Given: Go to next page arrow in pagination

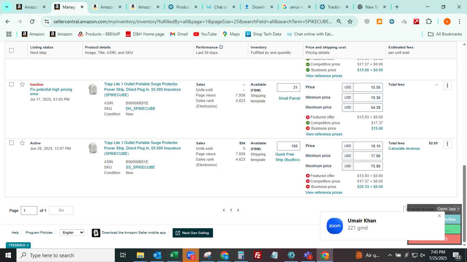Looking at the screenshot, I should pos(238,210).
